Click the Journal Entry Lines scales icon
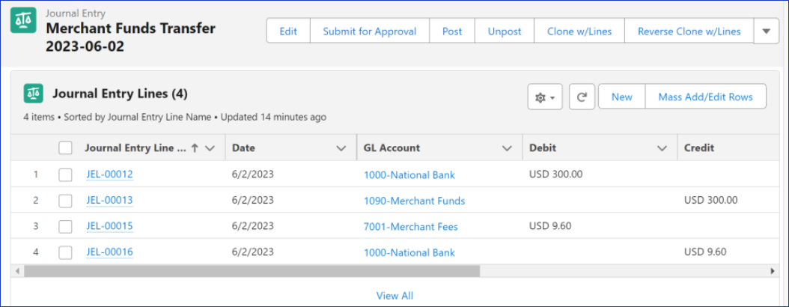Screen dimensions: 789x307 tap(34, 94)
